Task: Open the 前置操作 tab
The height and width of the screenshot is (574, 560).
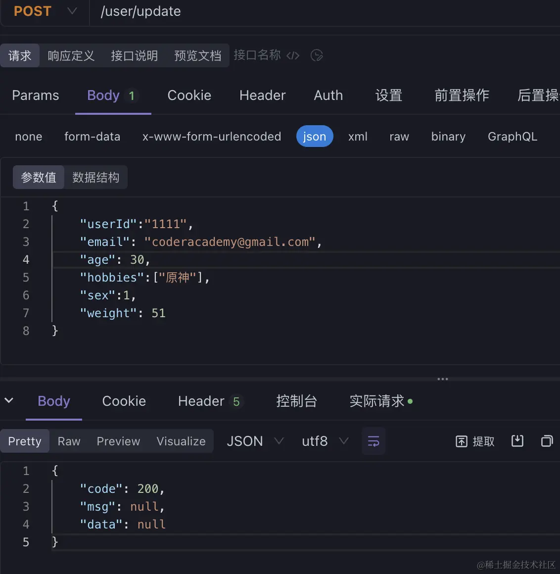Action: [x=462, y=96]
